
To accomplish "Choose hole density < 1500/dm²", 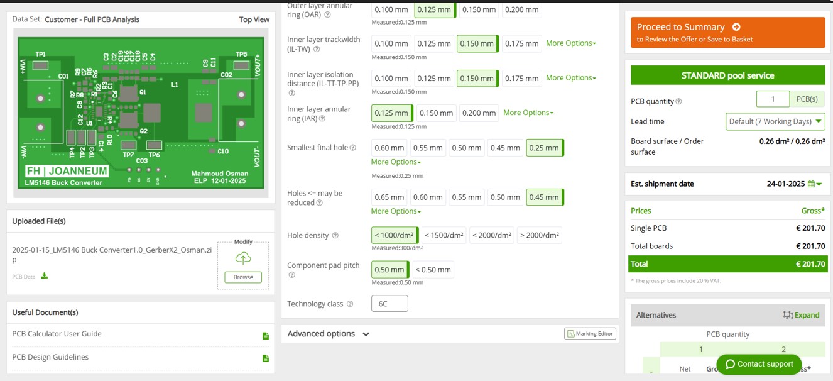I will 444,236.
